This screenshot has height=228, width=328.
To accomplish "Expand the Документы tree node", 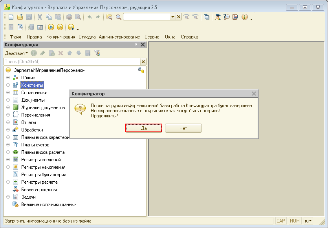I will pyautogui.click(x=8, y=100).
